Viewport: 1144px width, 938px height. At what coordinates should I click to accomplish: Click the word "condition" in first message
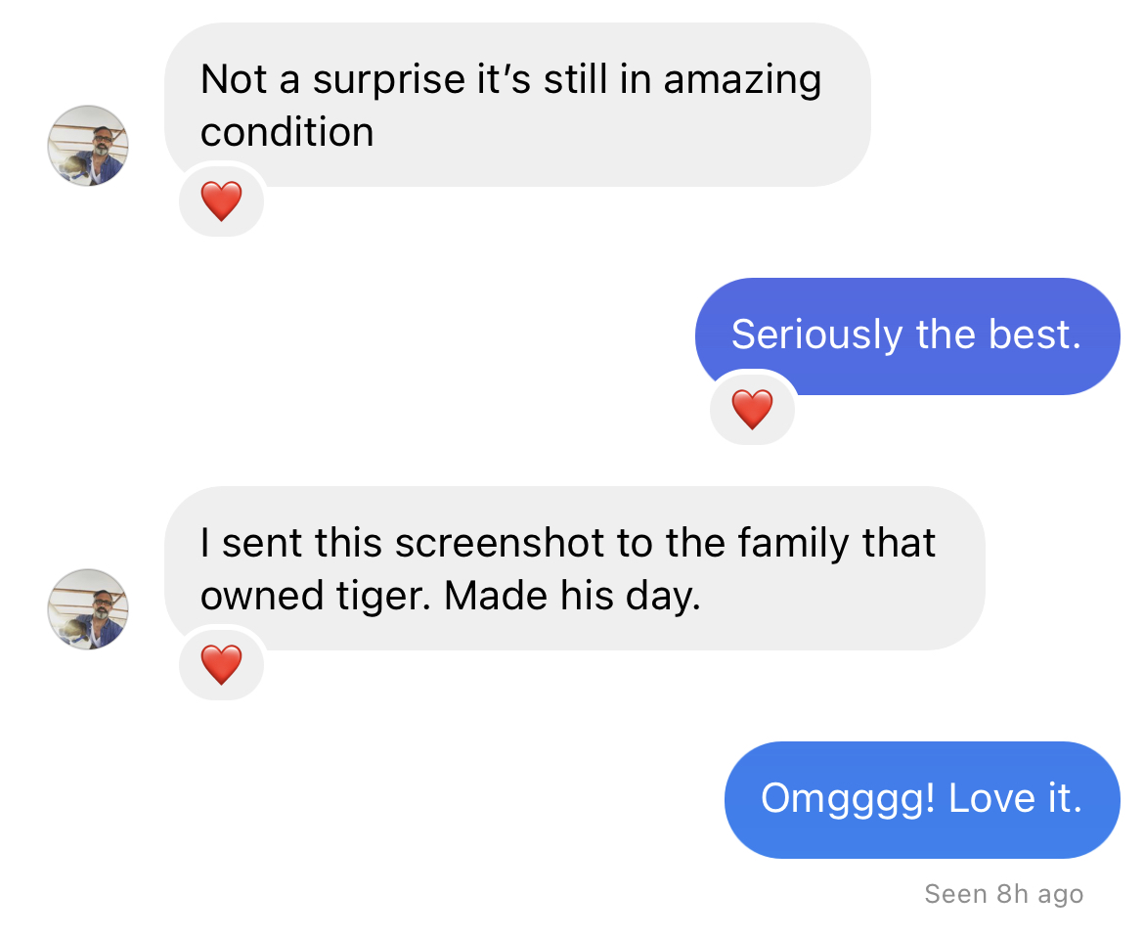pyautogui.click(x=287, y=132)
